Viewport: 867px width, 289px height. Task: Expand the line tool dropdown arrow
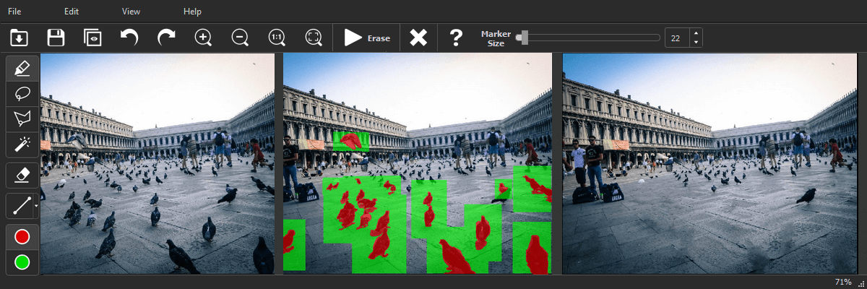pyautogui.click(x=36, y=207)
